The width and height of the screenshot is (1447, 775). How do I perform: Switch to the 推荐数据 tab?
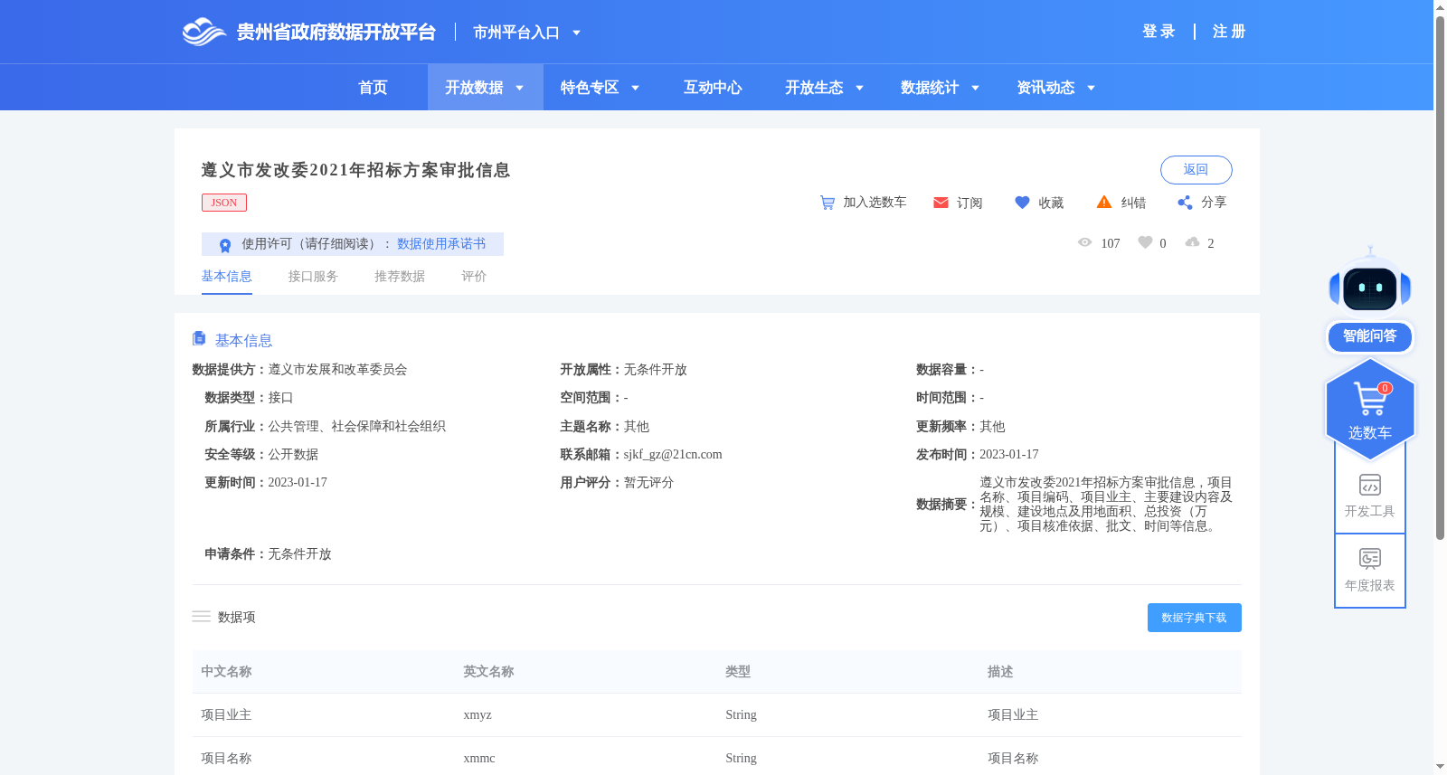(x=400, y=277)
